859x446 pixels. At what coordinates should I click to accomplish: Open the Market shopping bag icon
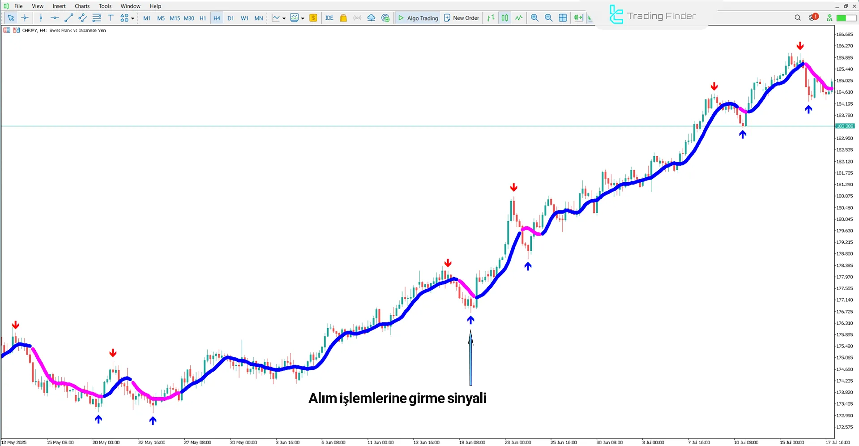click(x=343, y=18)
